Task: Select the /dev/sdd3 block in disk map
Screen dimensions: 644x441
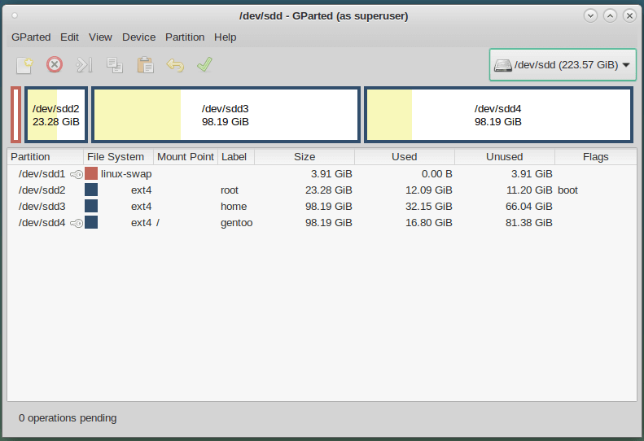Action: (x=226, y=115)
